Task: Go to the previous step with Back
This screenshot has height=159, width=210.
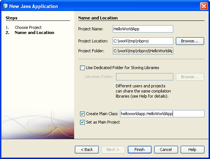Action: point(87,149)
